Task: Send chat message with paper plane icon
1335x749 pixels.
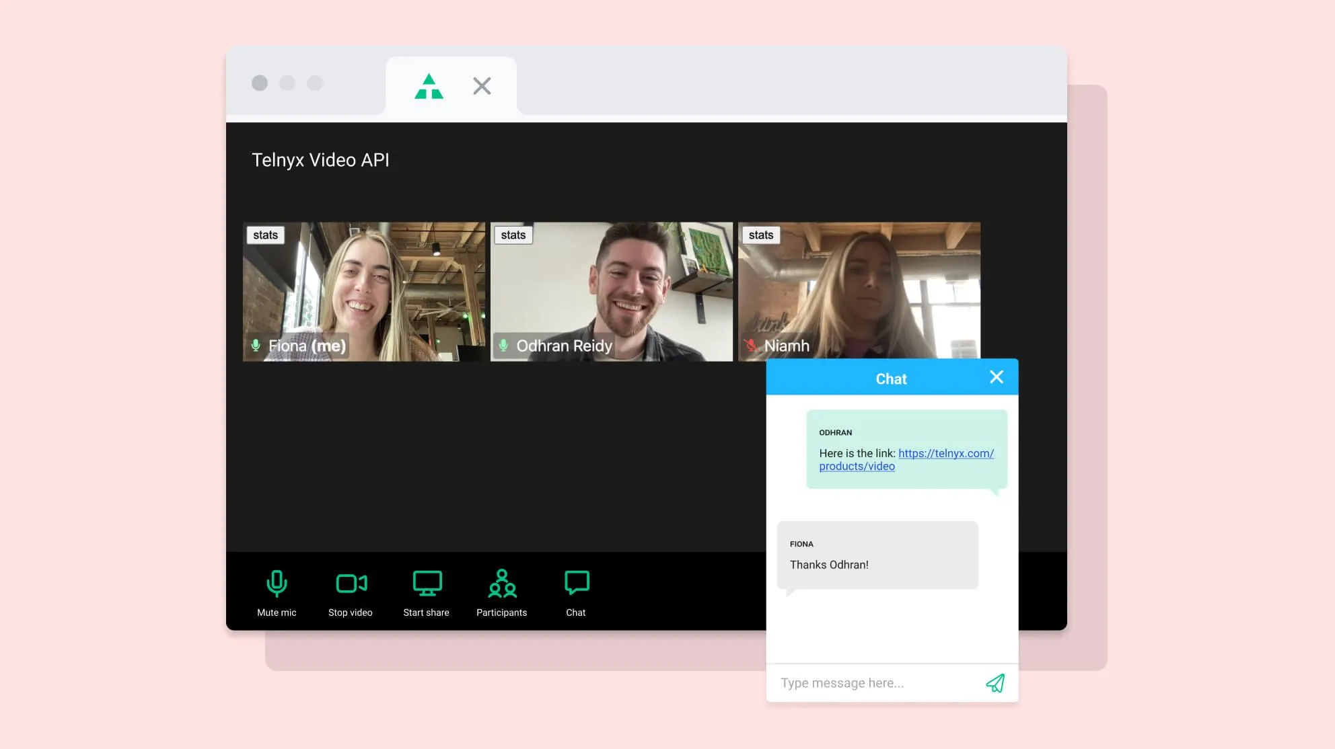Action: tap(995, 683)
